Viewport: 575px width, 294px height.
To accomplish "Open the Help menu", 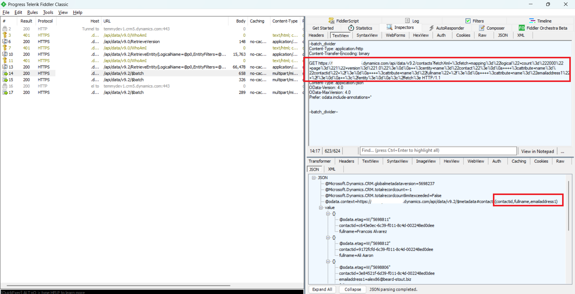I will pos(78,12).
